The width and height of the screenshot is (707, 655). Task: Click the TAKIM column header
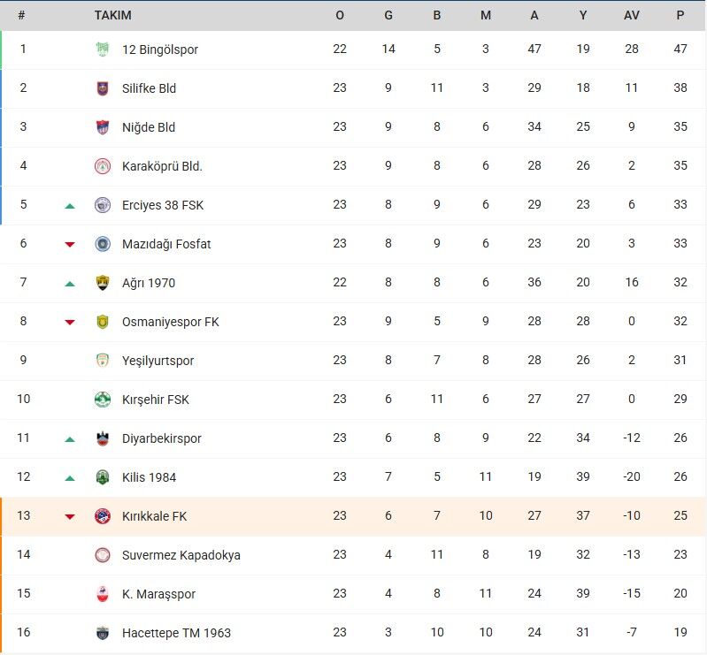pyautogui.click(x=113, y=15)
